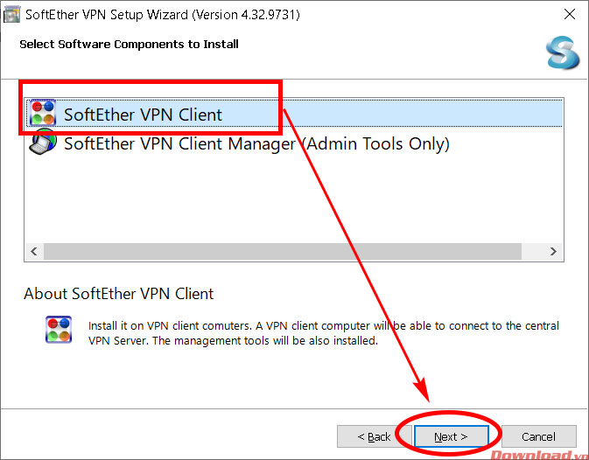Select the SoftEther VPN Client entry
Image resolution: width=589 pixels, height=460 pixels.
point(144,115)
